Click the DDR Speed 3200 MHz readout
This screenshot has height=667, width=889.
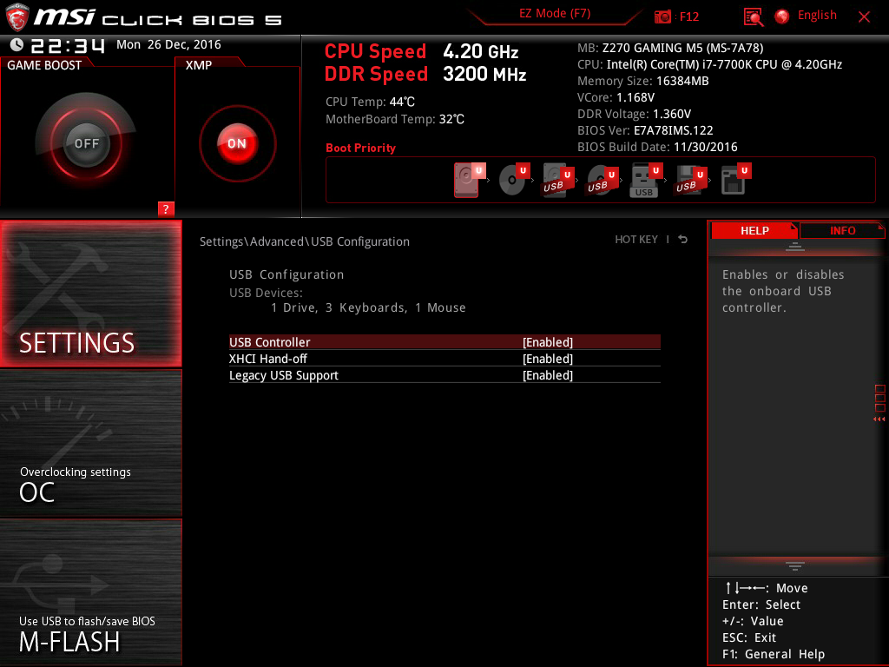click(425, 75)
